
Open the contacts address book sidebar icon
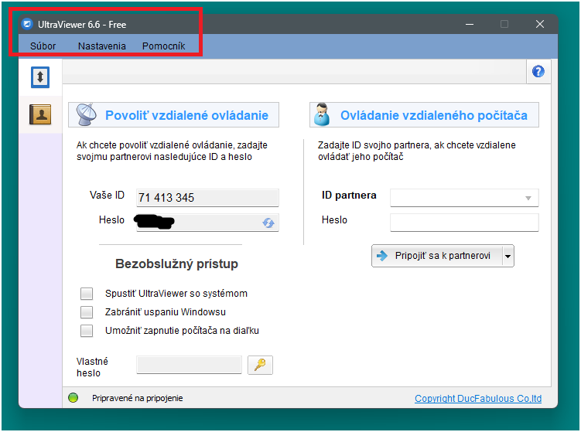(40, 114)
